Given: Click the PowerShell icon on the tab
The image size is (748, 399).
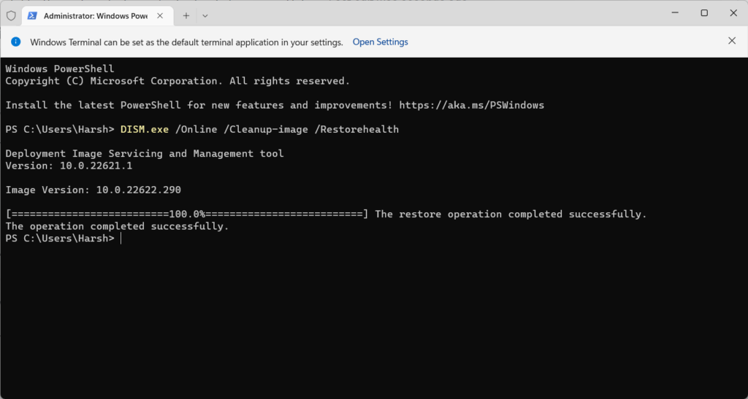Looking at the screenshot, I should 32,15.
